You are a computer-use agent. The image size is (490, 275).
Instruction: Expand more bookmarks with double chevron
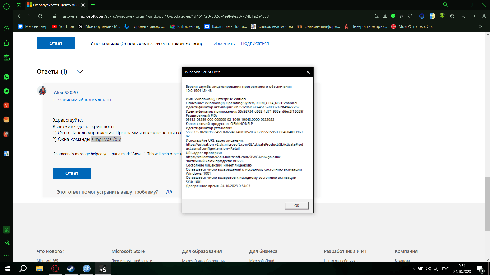[480, 26]
